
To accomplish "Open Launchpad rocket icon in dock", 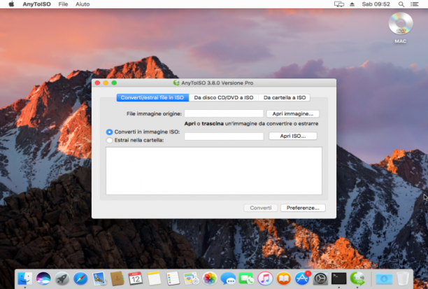I will pyautogui.click(x=62, y=279).
